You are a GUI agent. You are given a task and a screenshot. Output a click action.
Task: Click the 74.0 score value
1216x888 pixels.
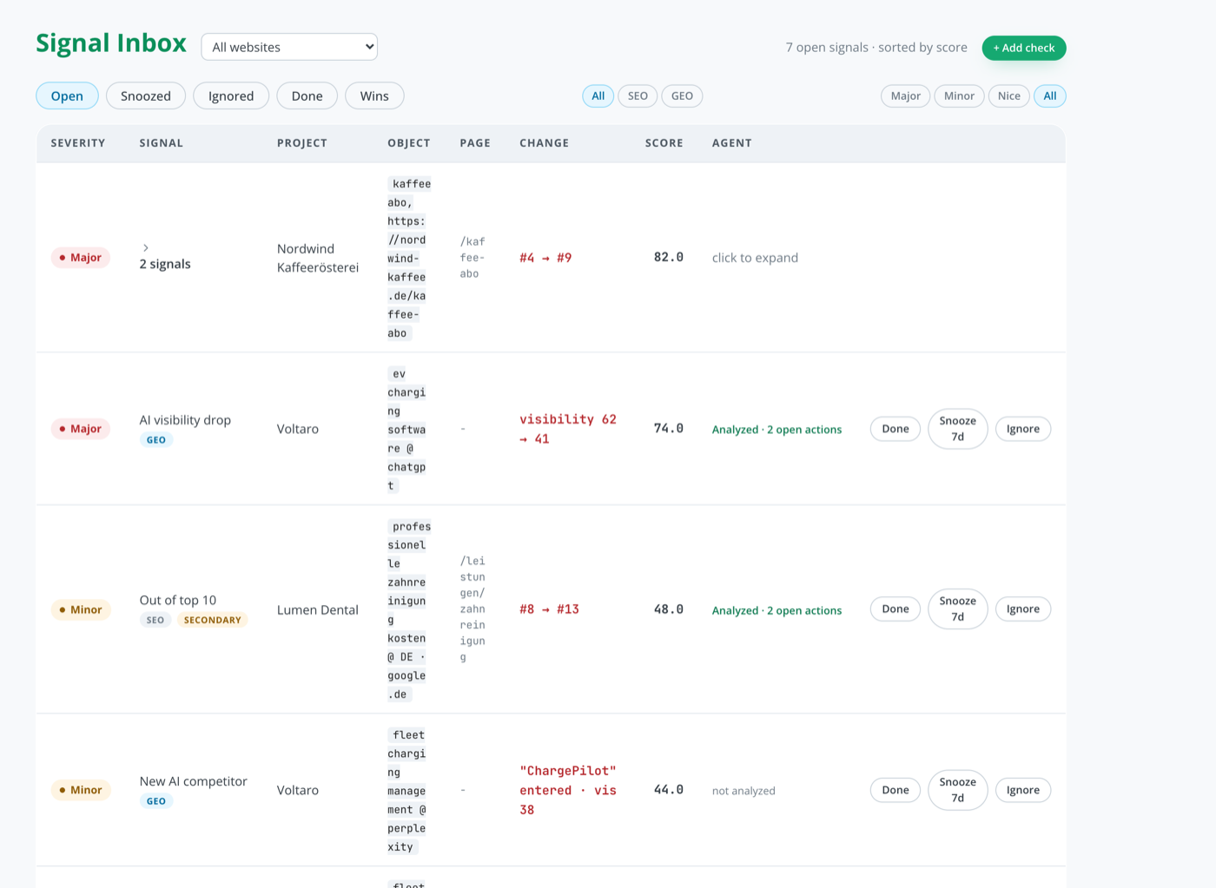669,429
